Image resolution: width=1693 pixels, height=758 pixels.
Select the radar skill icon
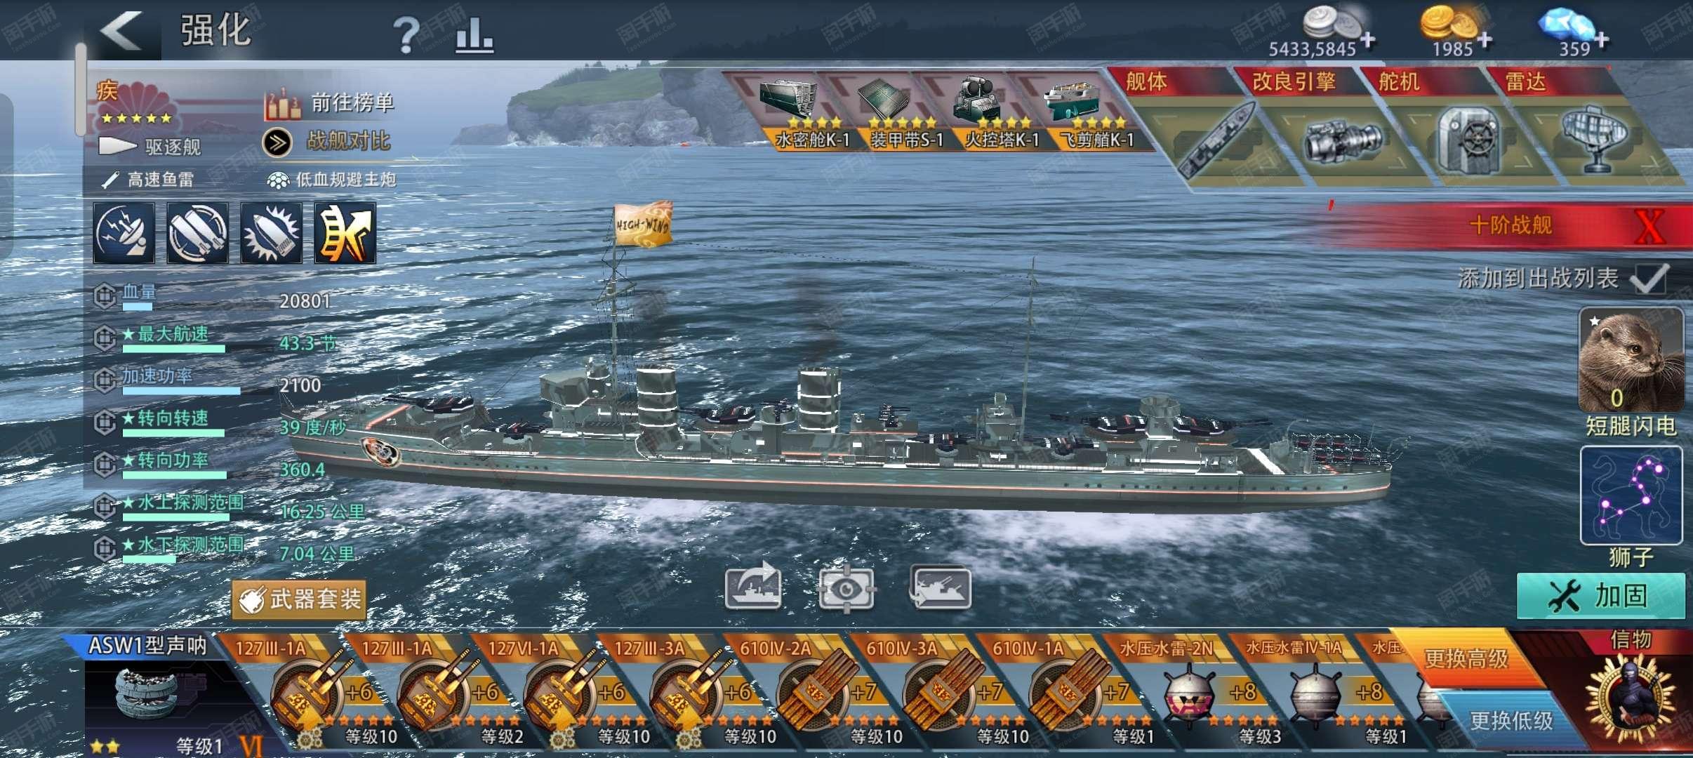click(x=124, y=233)
